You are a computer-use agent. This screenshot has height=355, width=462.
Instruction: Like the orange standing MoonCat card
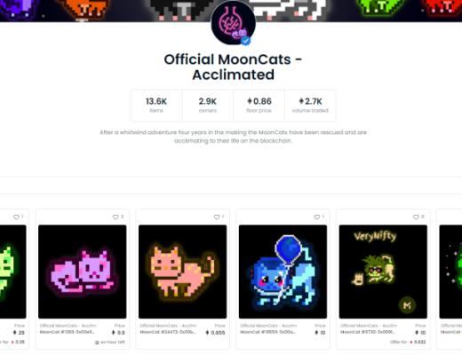[x=217, y=217]
